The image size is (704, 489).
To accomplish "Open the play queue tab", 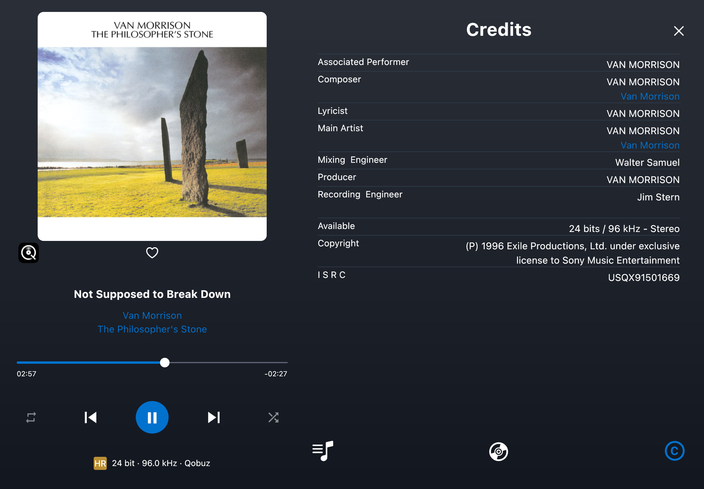I will (x=323, y=451).
